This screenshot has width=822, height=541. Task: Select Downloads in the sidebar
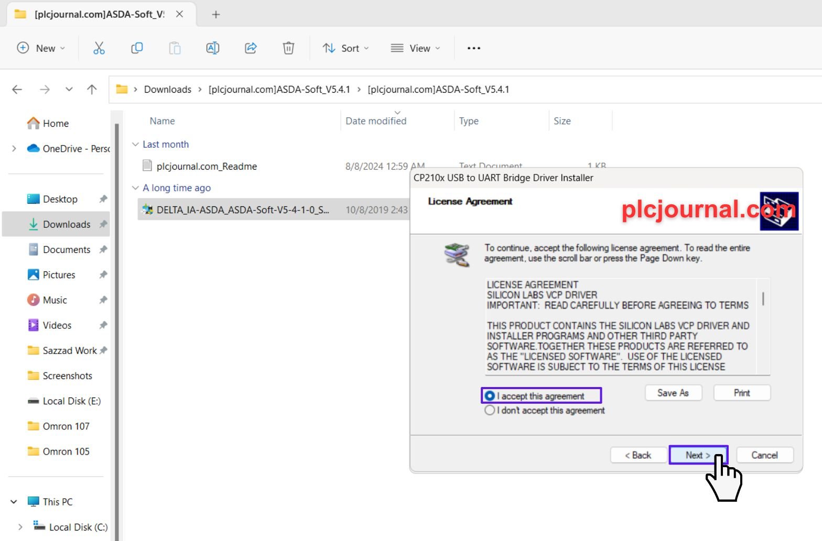59,224
